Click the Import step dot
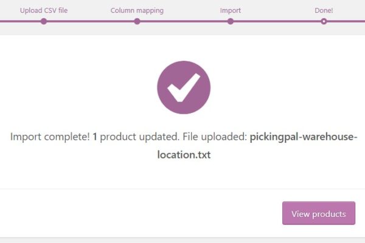Image resolution: width=365 pixels, height=243 pixels. [x=231, y=21]
